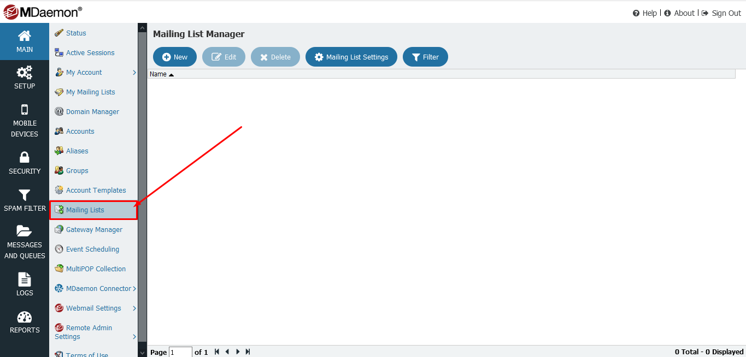Click the page number input field
The width and height of the screenshot is (746, 357).
(x=180, y=352)
